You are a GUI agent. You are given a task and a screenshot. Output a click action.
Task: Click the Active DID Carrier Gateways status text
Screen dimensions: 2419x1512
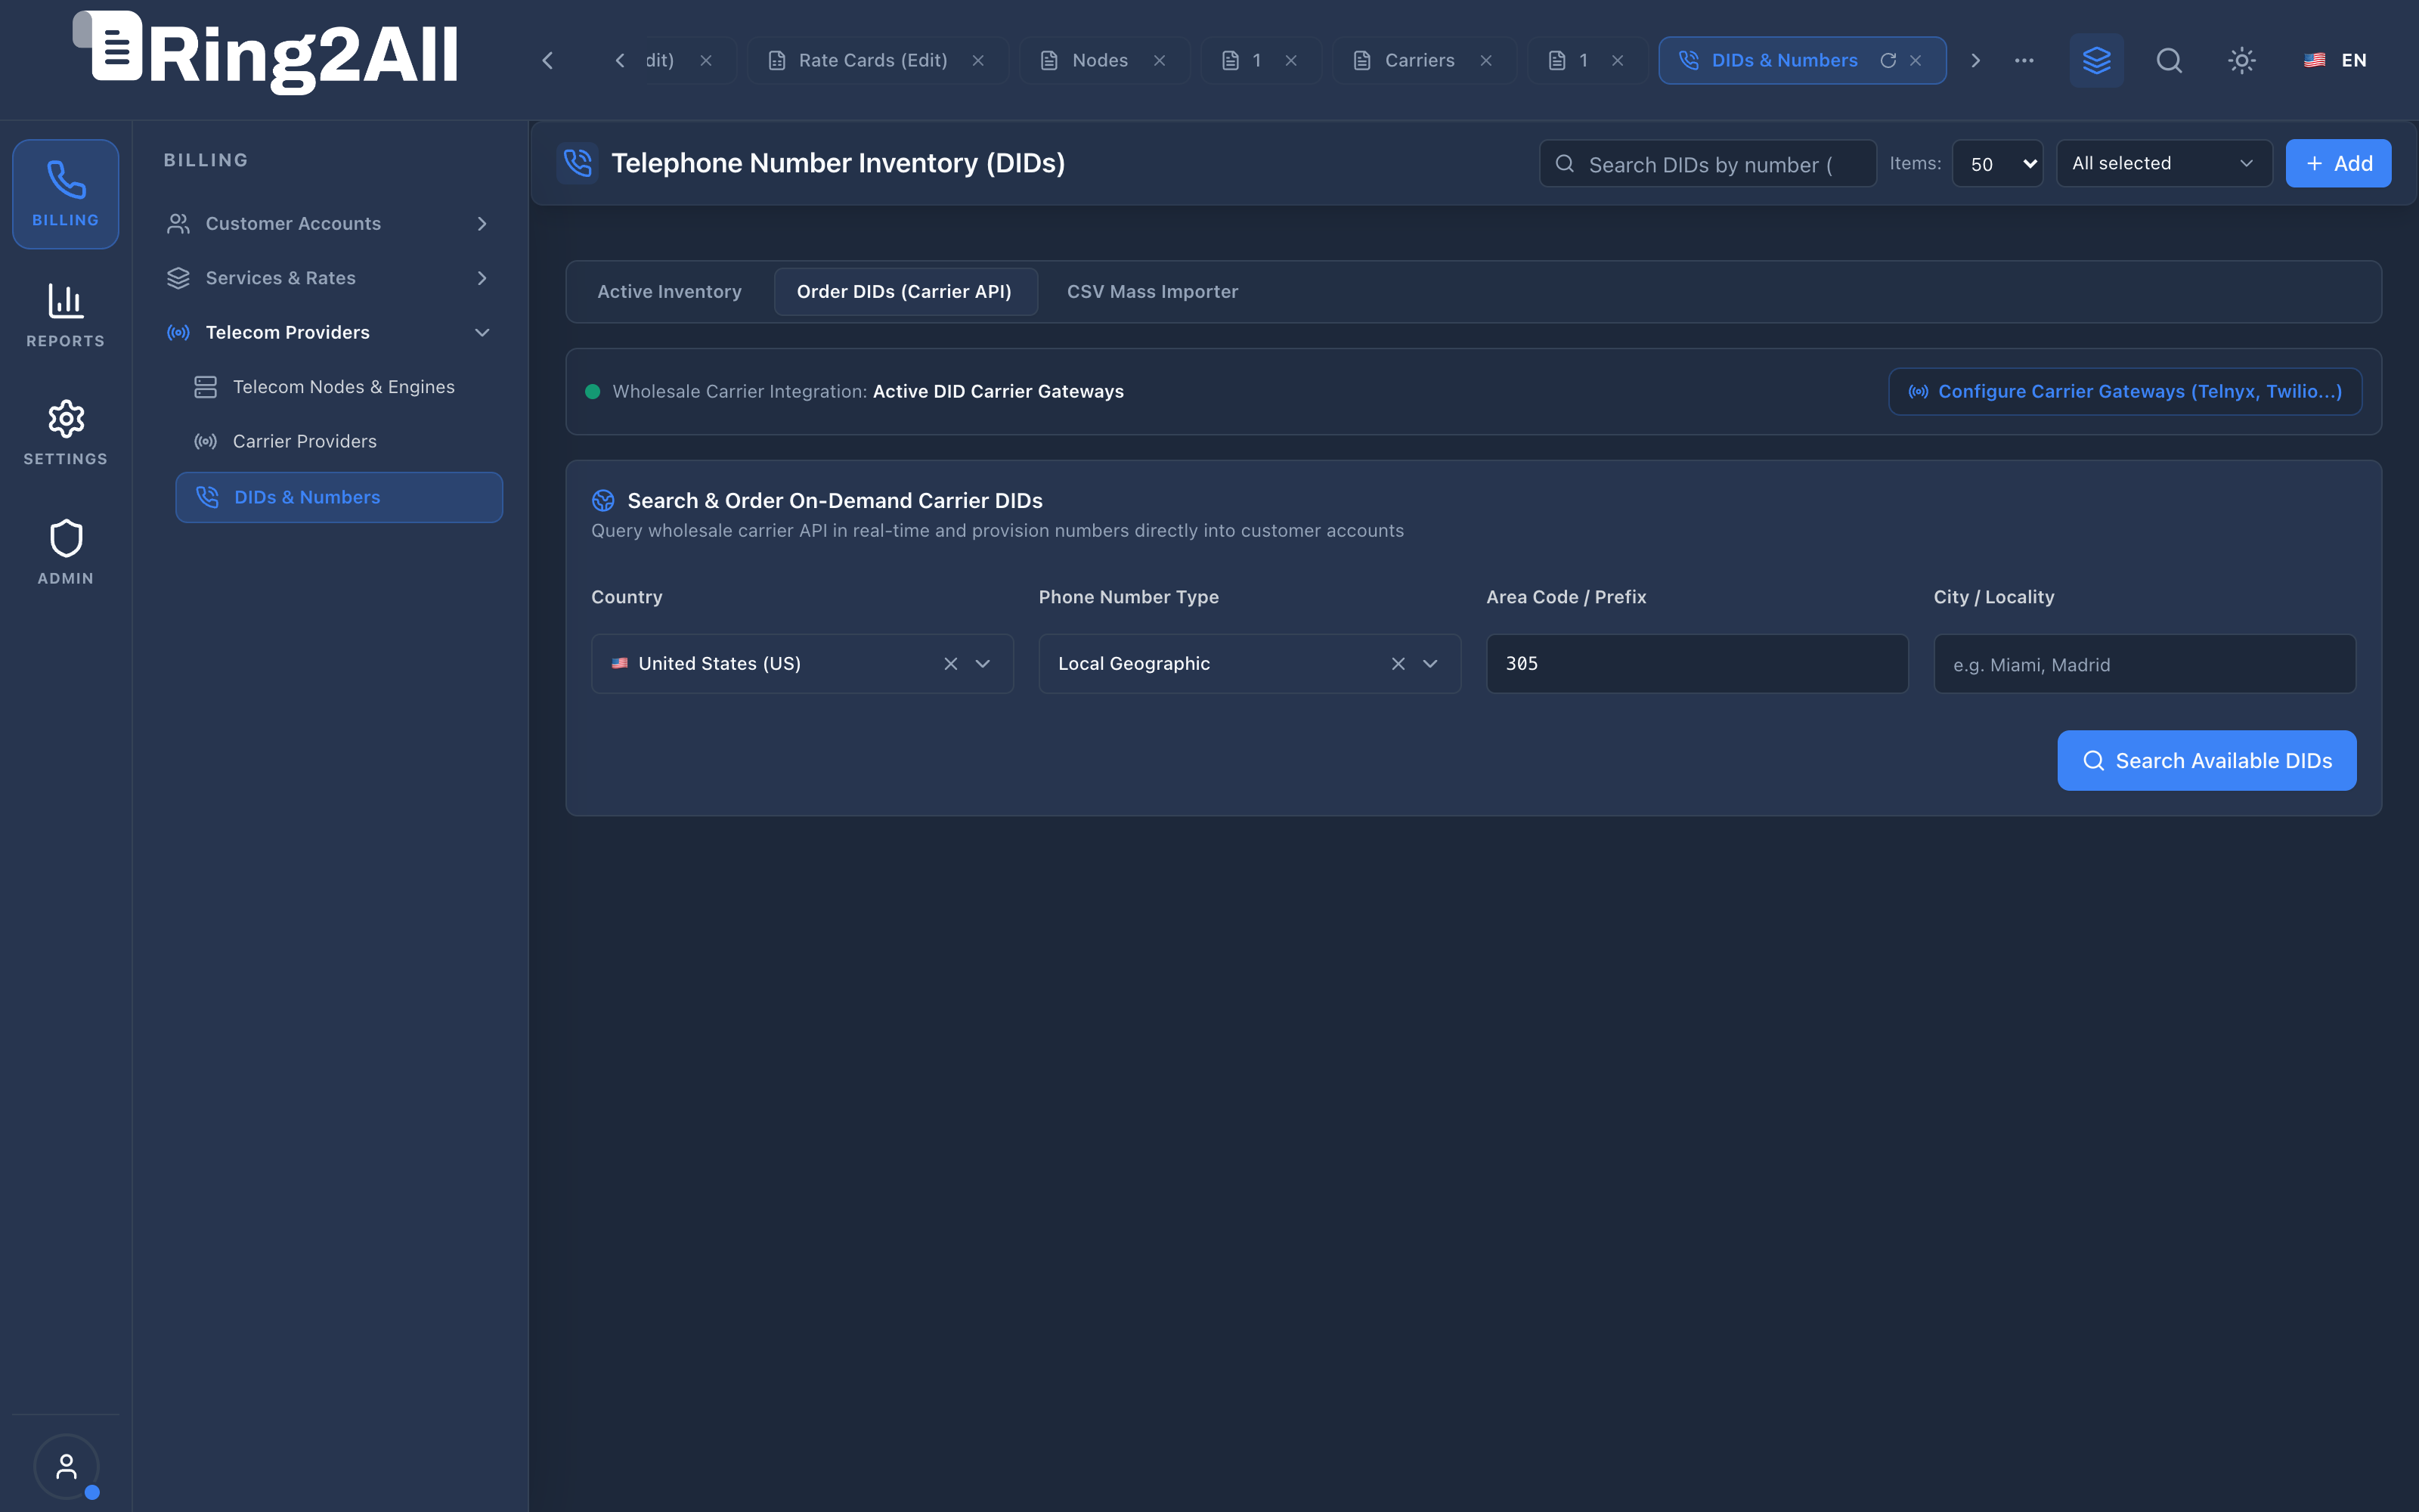pyautogui.click(x=998, y=391)
